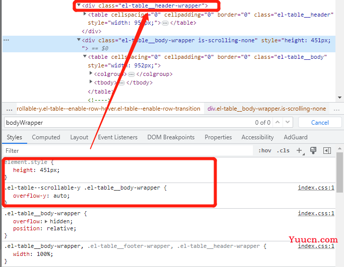
Task: Open the AdGuard tab
Action: point(296,137)
